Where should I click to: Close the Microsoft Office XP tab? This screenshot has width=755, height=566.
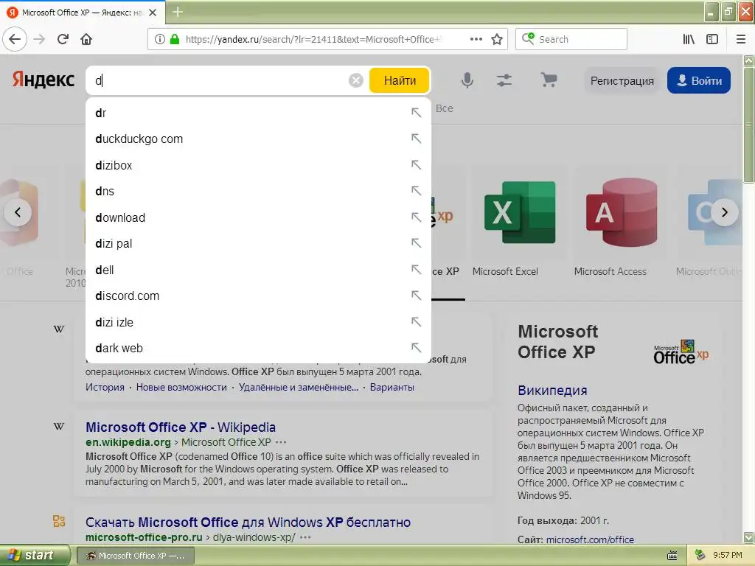153,13
